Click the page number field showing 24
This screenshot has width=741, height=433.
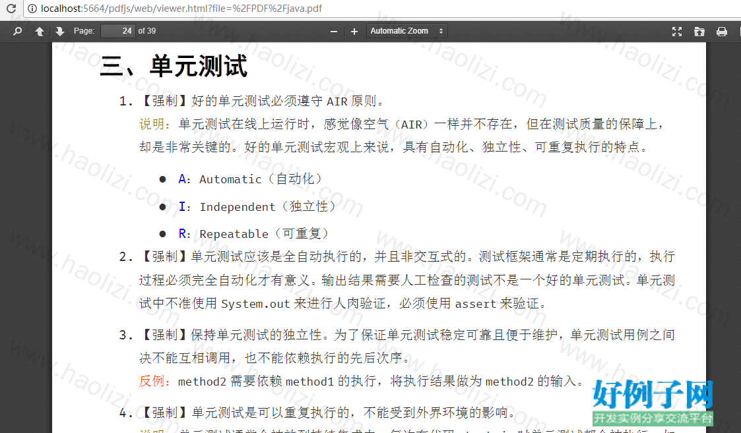pyautogui.click(x=118, y=31)
